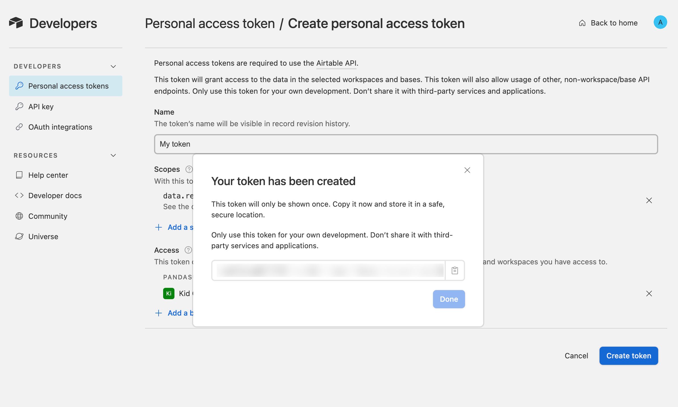
Task: Click the Create token button
Action: click(x=628, y=355)
